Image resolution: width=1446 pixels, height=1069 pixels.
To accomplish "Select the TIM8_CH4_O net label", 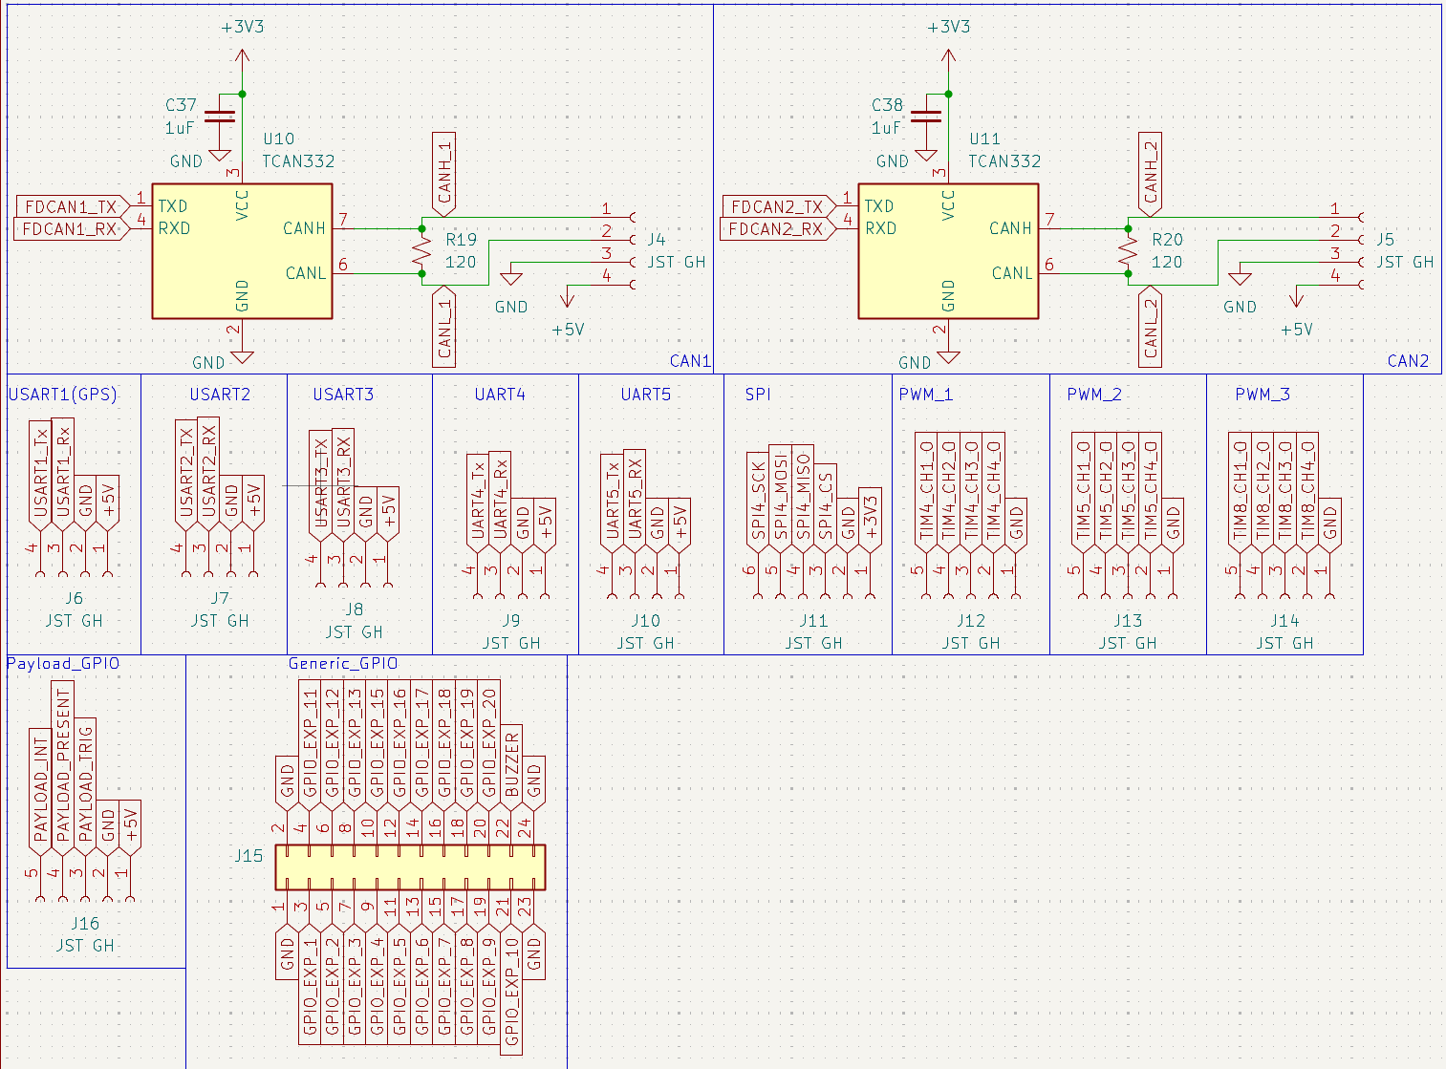I will click(1308, 492).
